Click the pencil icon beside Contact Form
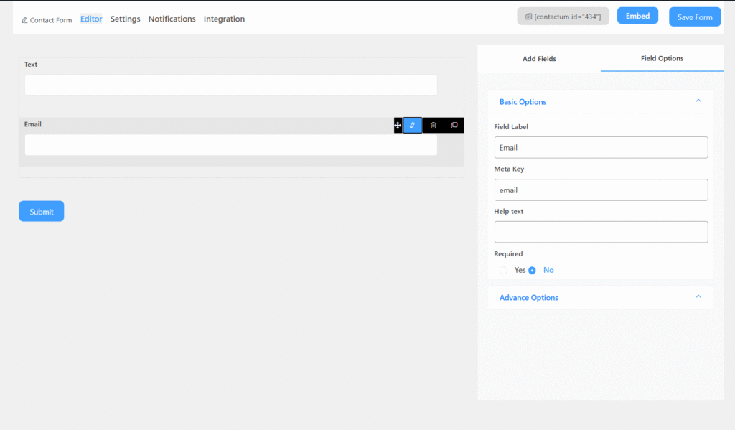This screenshot has height=430, width=735. 25,20
